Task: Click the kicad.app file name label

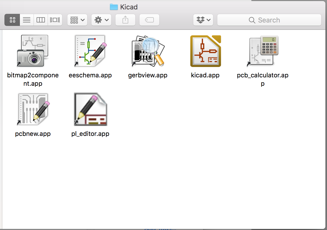Action: pos(205,75)
